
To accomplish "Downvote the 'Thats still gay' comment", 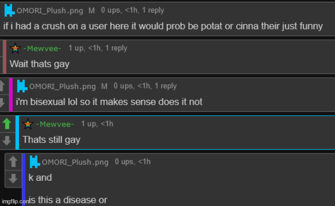I will [7, 141].
